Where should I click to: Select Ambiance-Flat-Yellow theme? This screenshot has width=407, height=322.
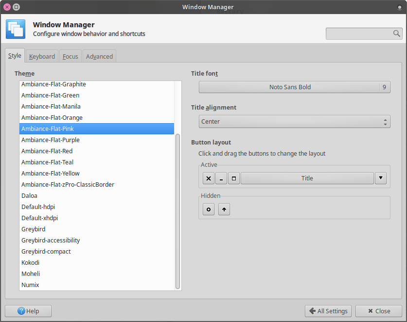pyautogui.click(x=97, y=173)
